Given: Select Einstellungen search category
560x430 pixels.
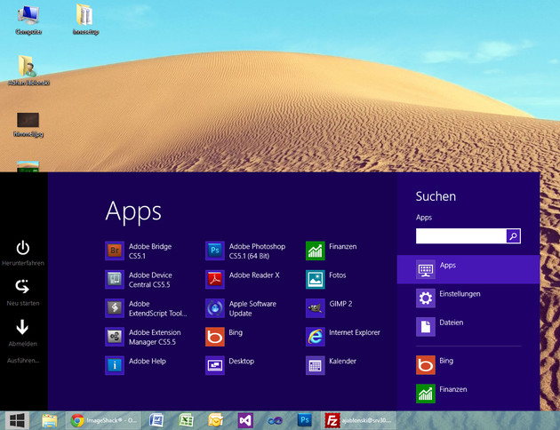Looking at the screenshot, I should 468,298.
